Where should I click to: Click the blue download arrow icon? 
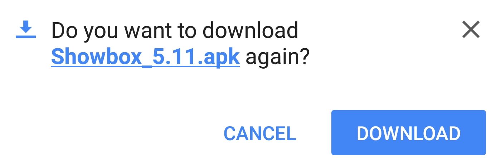tap(26, 30)
